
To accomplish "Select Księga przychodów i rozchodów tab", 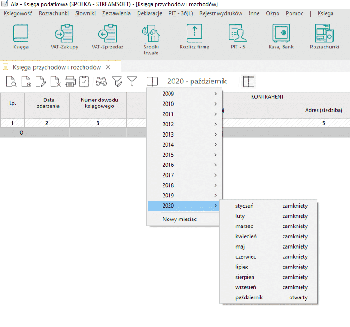I will click(57, 67).
